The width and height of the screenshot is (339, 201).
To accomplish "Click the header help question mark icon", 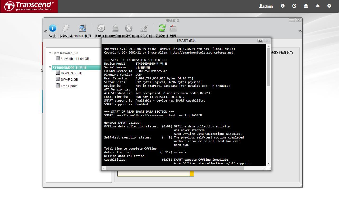I will point(329,6).
